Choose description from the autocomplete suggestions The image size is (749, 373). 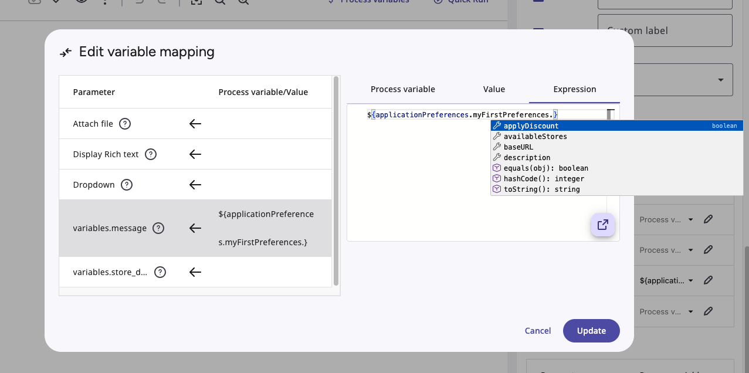(617, 158)
